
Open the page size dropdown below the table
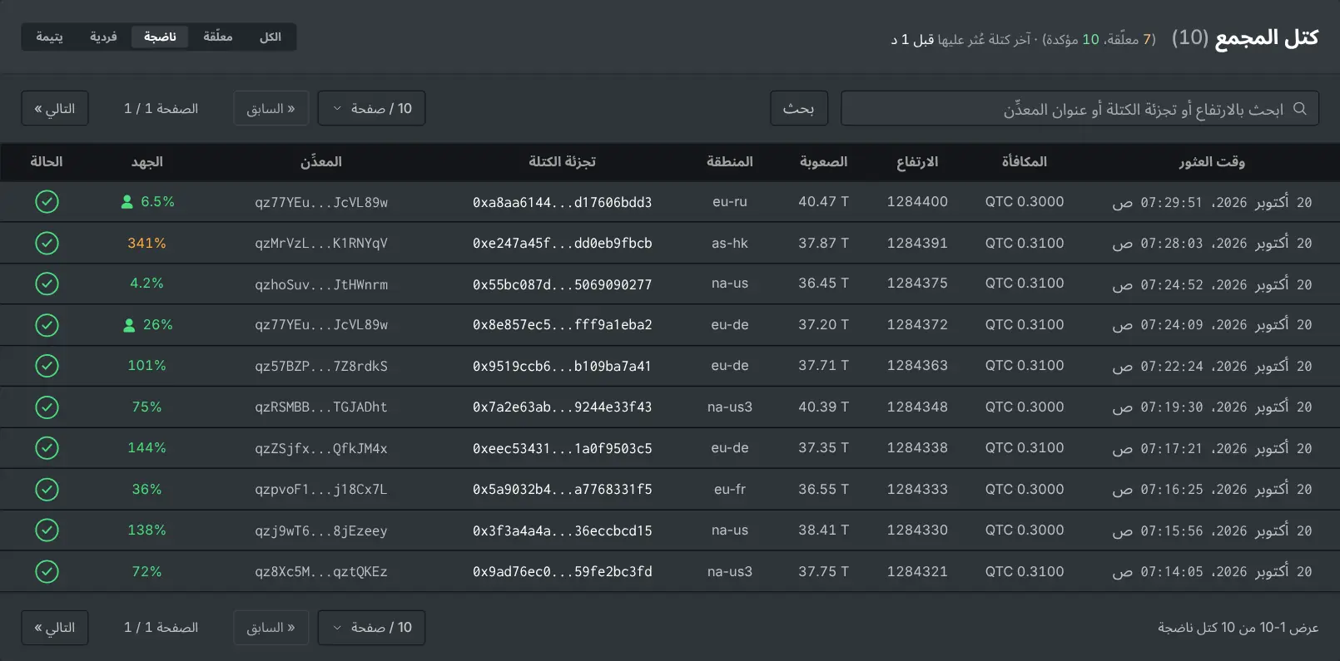pyautogui.click(x=371, y=627)
